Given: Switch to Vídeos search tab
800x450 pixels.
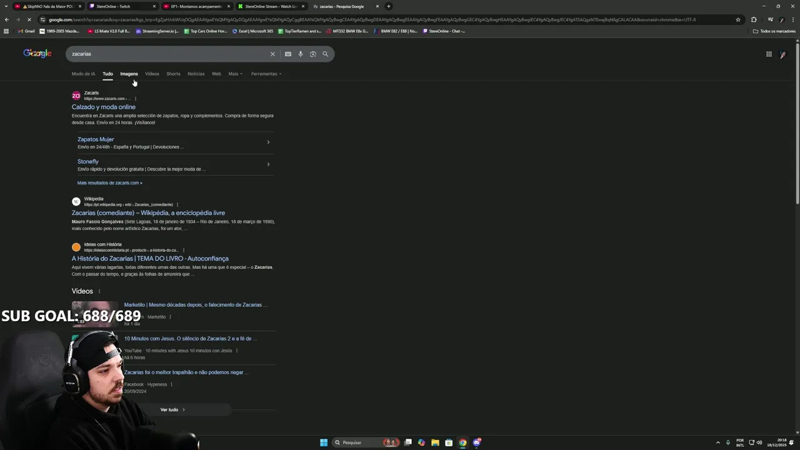Looking at the screenshot, I should (152, 74).
